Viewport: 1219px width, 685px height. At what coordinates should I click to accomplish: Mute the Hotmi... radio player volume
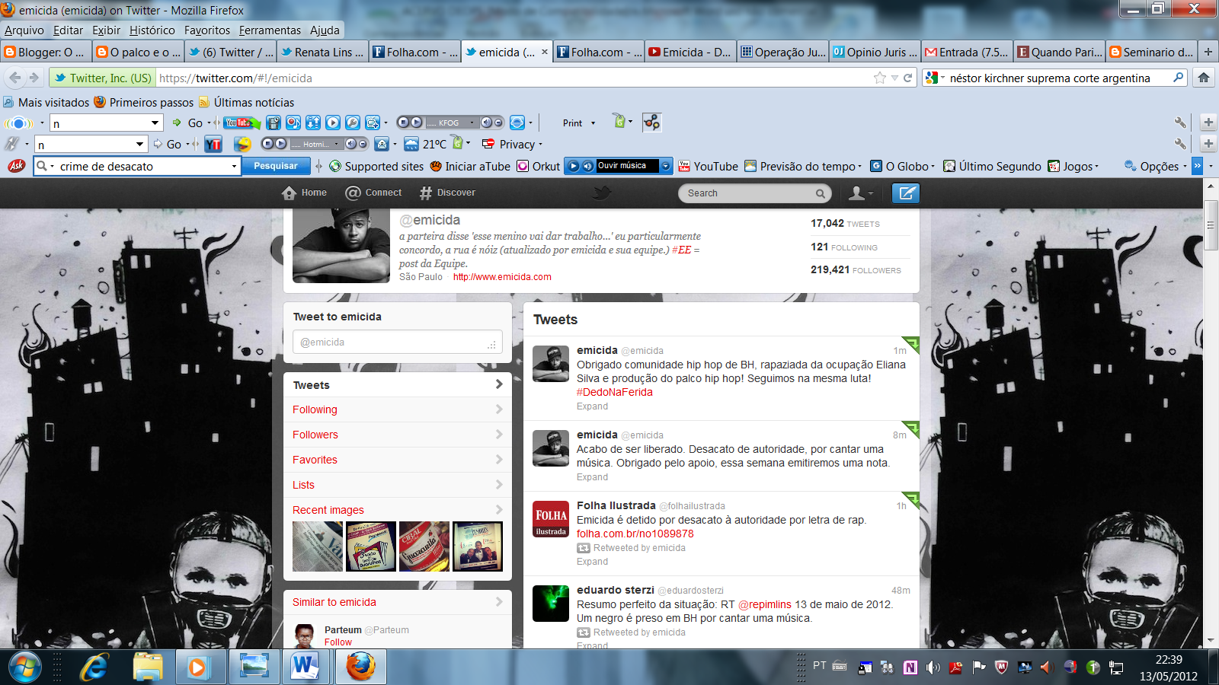click(x=350, y=144)
